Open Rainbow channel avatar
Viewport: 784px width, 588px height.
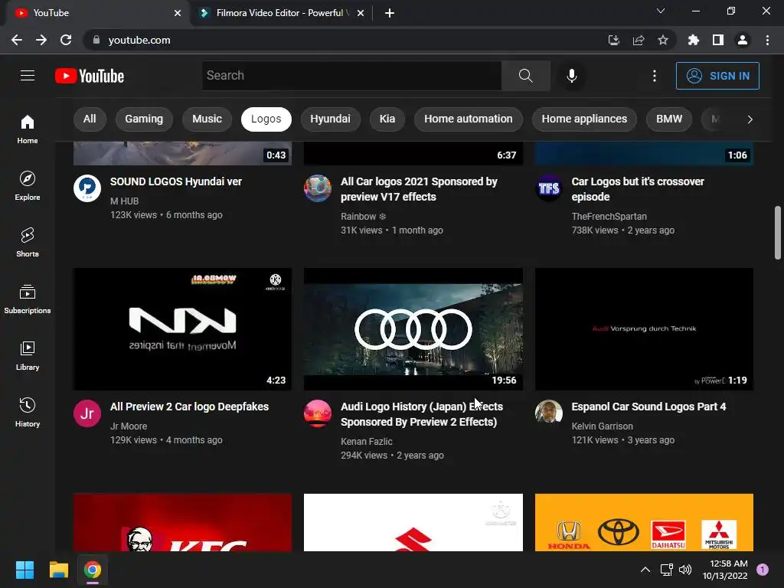(x=318, y=188)
